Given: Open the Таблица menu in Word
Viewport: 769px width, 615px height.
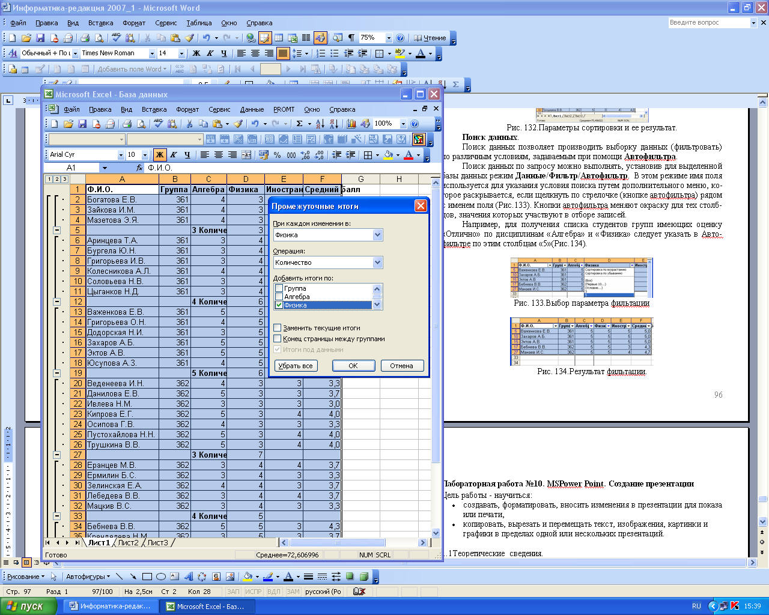Looking at the screenshot, I should (199, 23).
